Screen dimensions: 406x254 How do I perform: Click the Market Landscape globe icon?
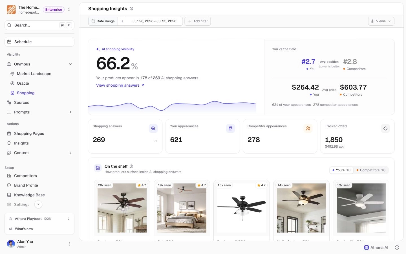coord(12,74)
